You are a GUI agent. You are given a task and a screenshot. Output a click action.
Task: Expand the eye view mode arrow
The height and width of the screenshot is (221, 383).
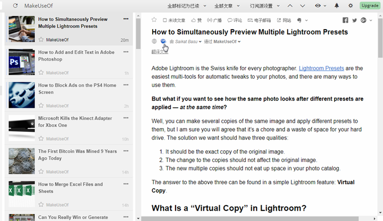(325, 6)
